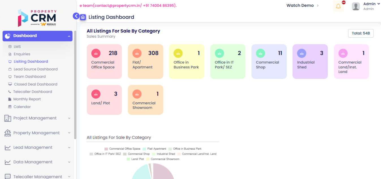The width and height of the screenshot is (381, 179).
Task: Toggle Commercial Office Space legend entry
Action: point(122,149)
